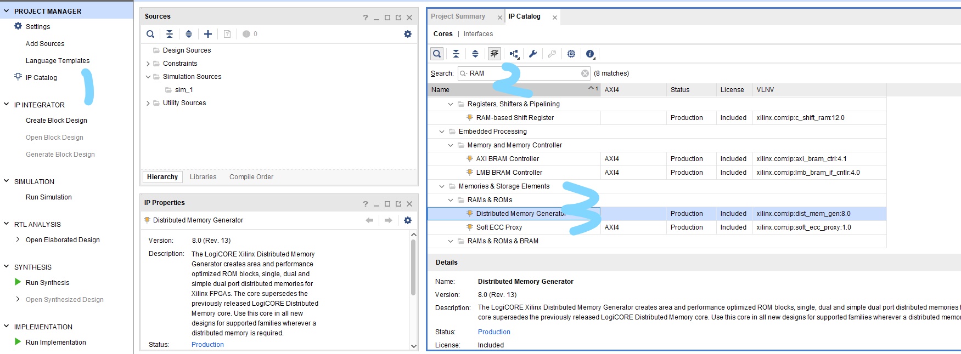
Task: Collapse Embedded Processing category
Action: 442,132
